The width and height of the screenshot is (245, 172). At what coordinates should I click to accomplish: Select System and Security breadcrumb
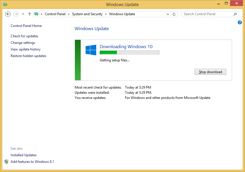(87, 14)
